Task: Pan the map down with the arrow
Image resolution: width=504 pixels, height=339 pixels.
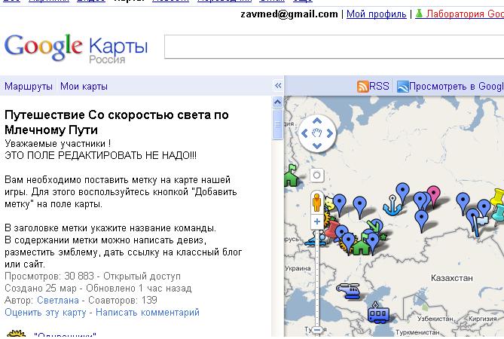Action: [x=317, y=146]
